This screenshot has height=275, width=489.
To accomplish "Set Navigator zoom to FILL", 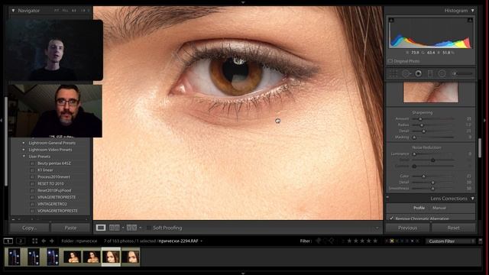I will point(65,11).
